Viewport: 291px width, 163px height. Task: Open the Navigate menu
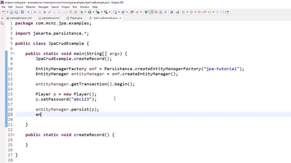(x=43, y=7)
